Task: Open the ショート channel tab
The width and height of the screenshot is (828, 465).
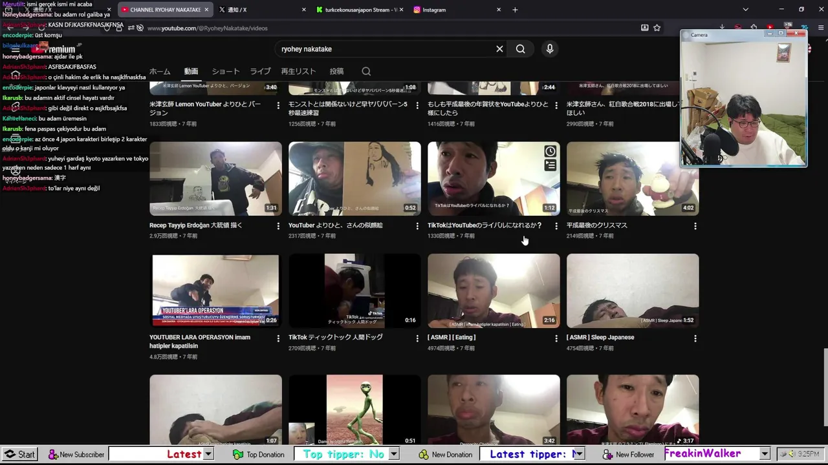Action: (226, 72)
